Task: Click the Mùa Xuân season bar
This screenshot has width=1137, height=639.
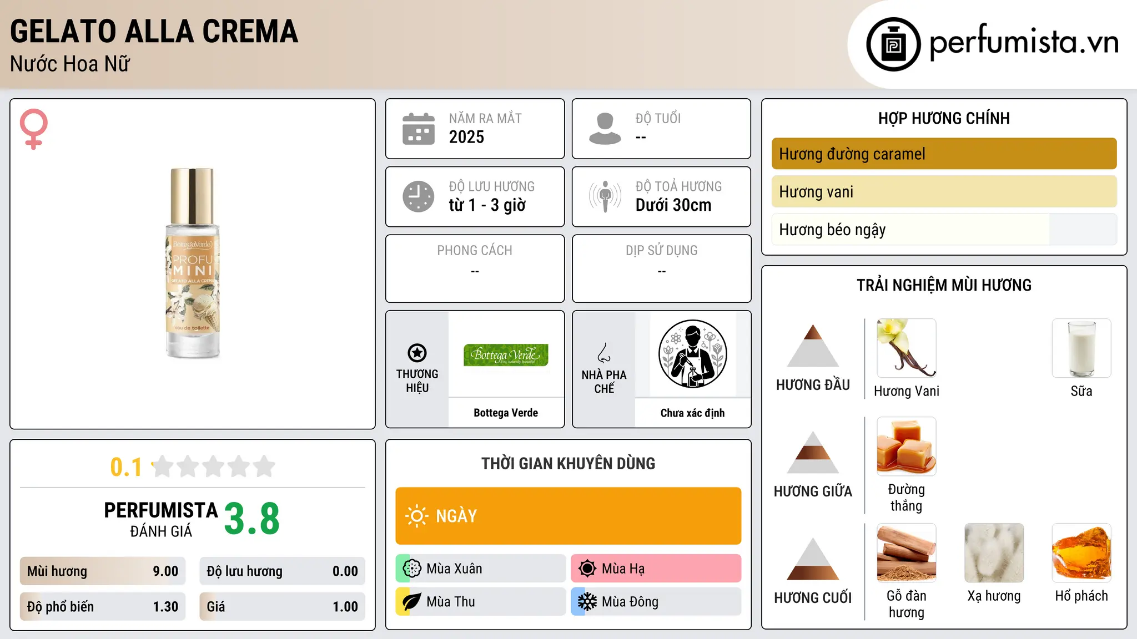Action: click(x=481, y=569)
